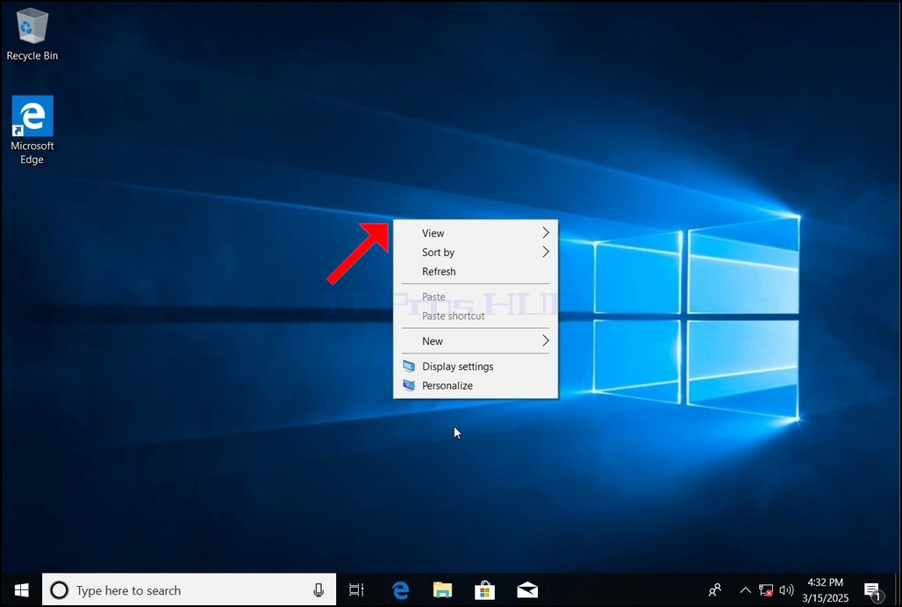Expand the View submenu

[476, 232]
